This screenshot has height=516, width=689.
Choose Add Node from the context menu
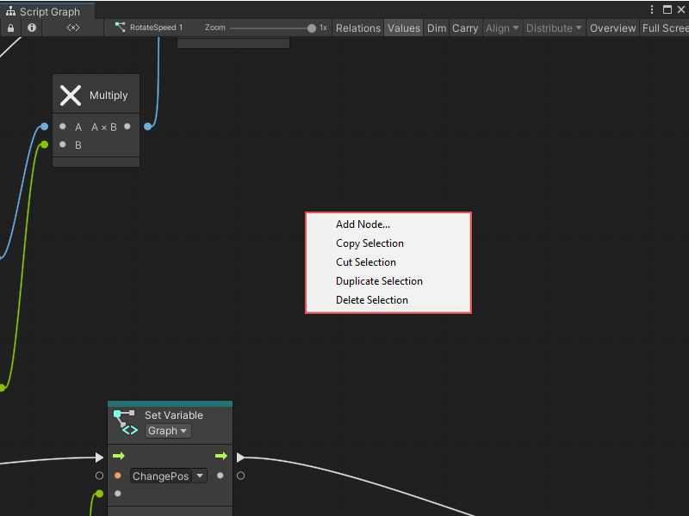point(363,224)
